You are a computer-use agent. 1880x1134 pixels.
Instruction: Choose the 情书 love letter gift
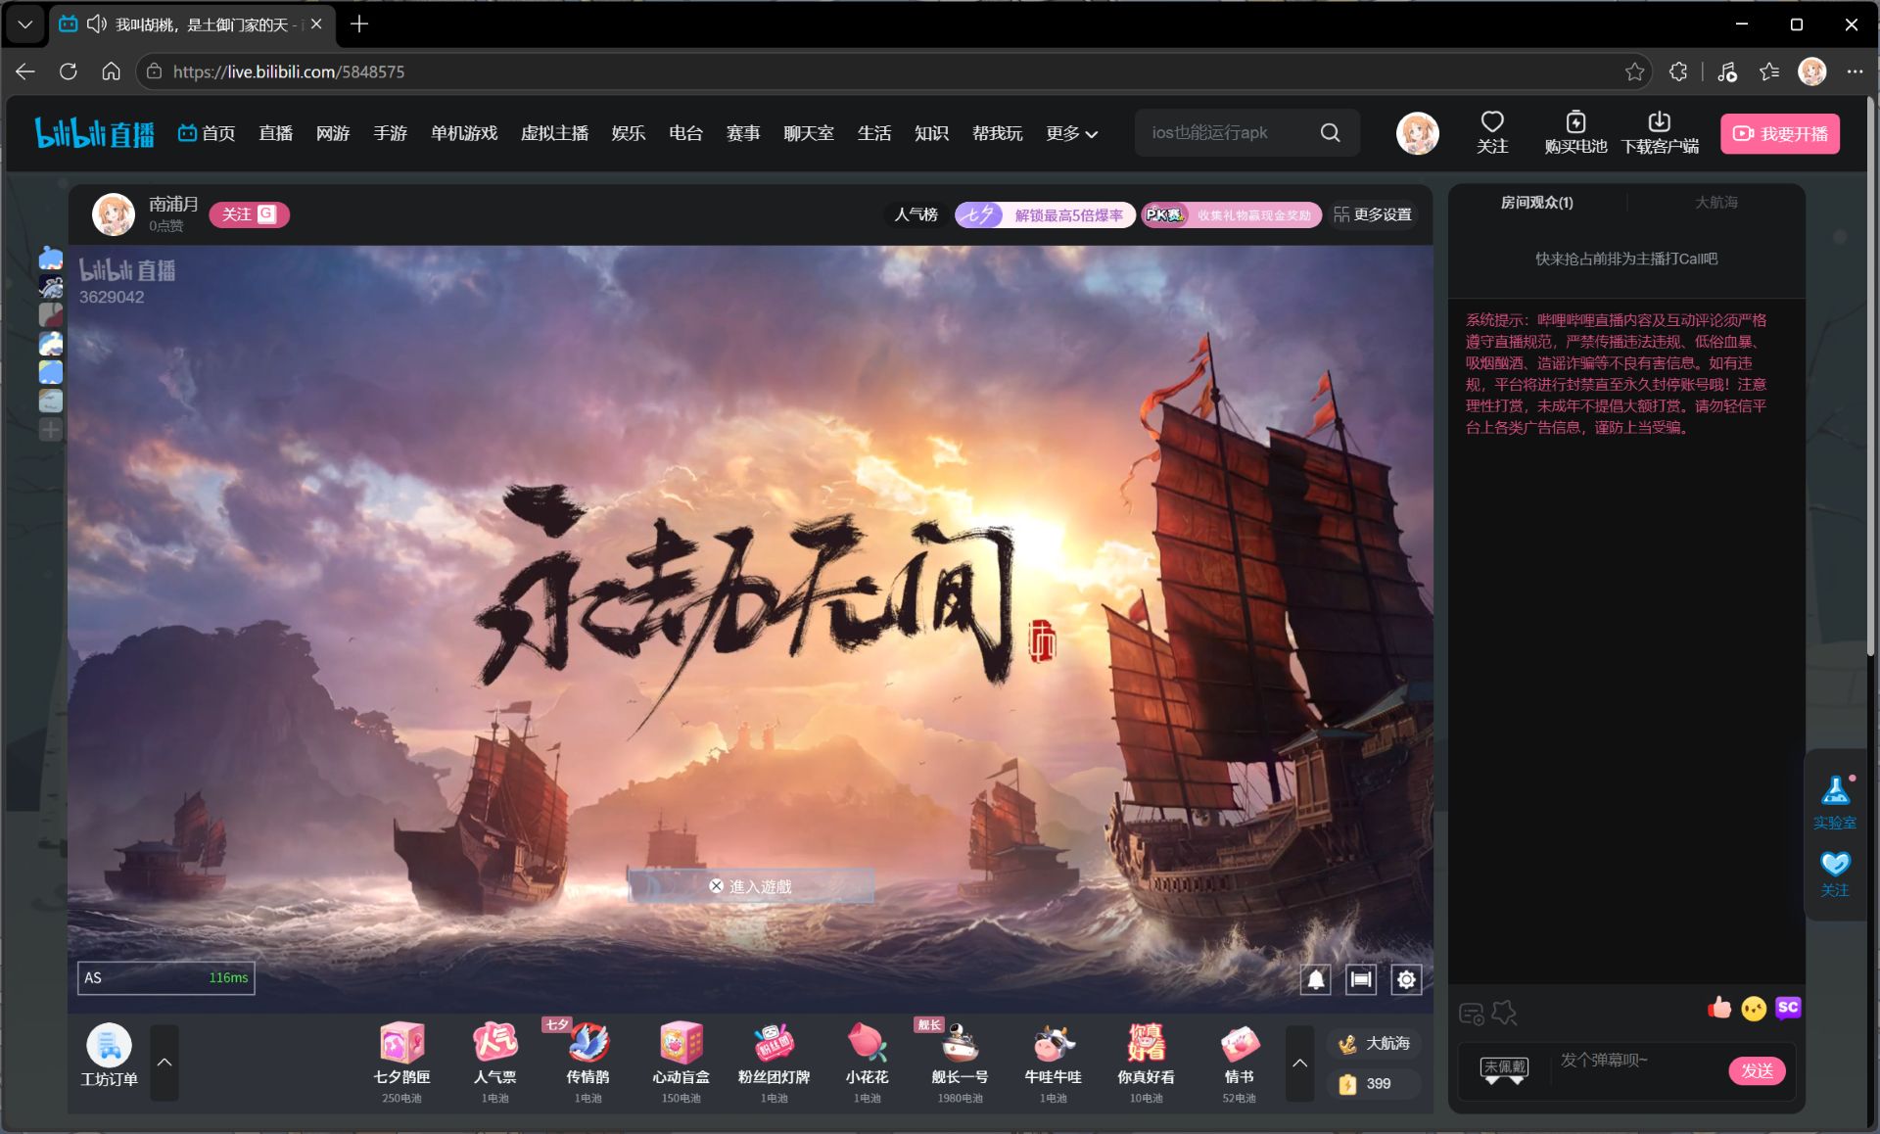pyautogui.click(x=1239, y=1062)
